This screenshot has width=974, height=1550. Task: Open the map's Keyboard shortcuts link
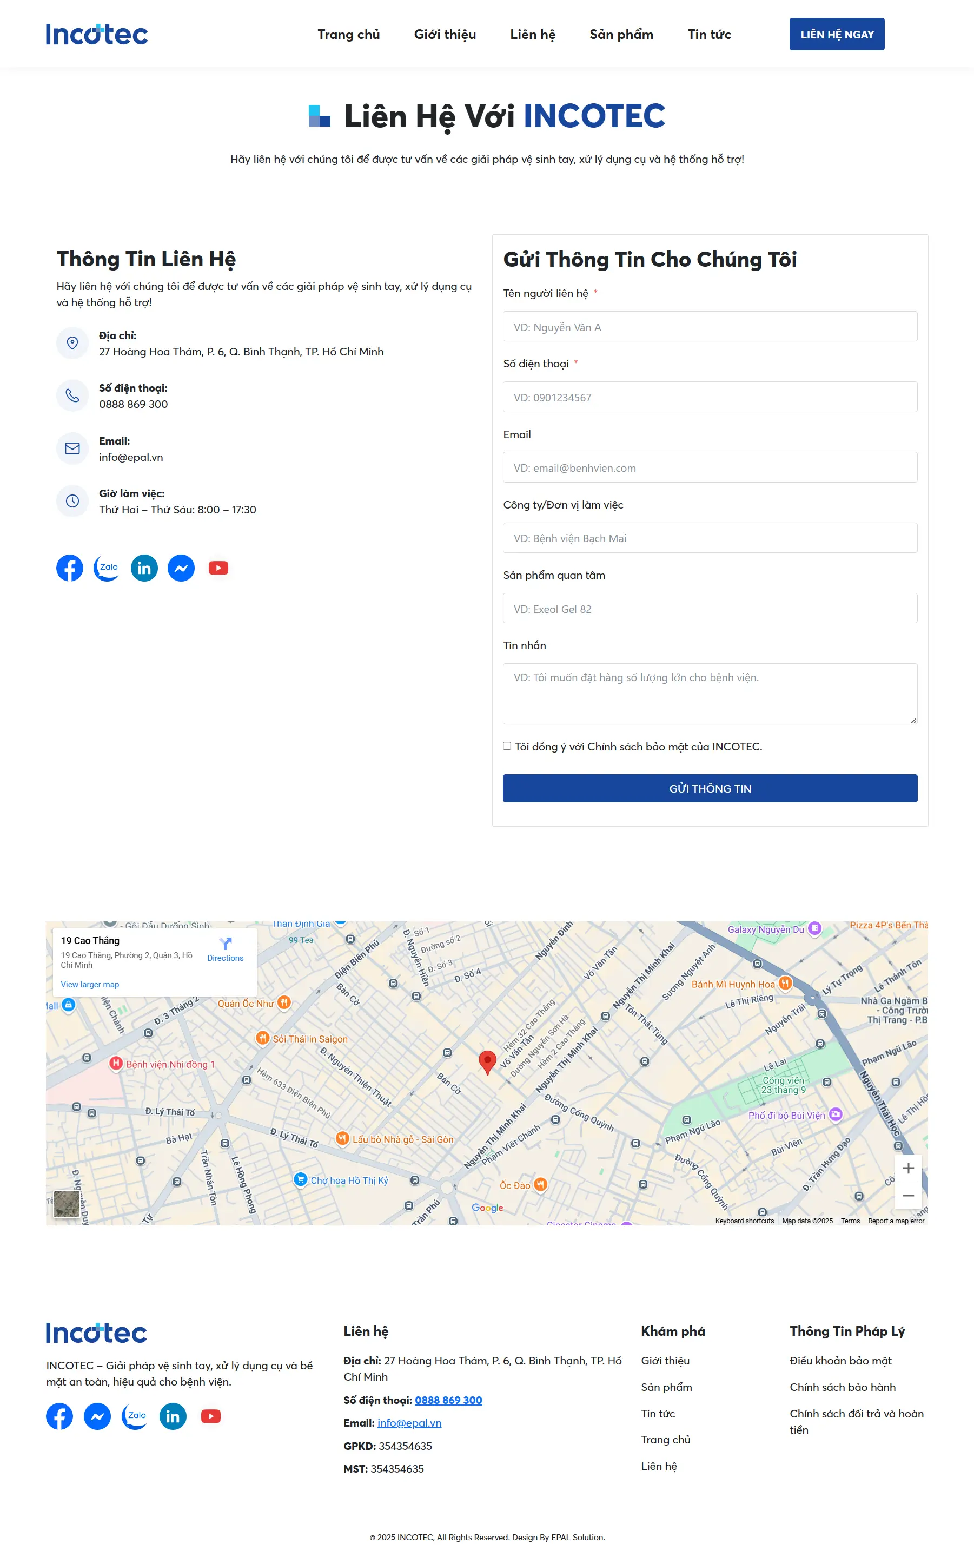[744, 1221]
